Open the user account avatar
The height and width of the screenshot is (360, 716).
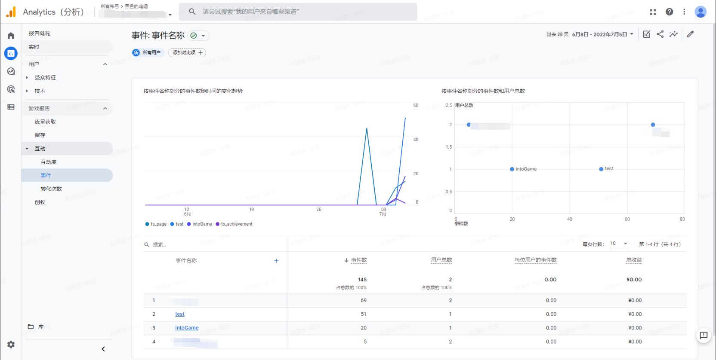tap(701, 12)
